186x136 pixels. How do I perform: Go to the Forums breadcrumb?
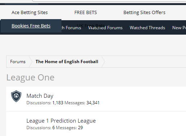point(18,62)
